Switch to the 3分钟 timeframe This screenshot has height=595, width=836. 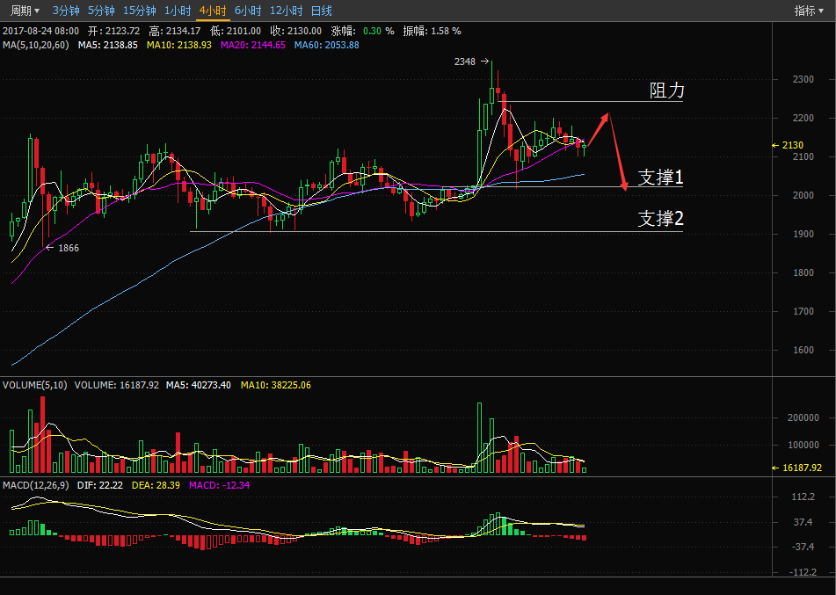point(66,11)
